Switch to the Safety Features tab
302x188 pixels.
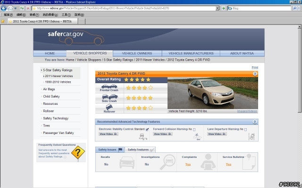[141, 149]
